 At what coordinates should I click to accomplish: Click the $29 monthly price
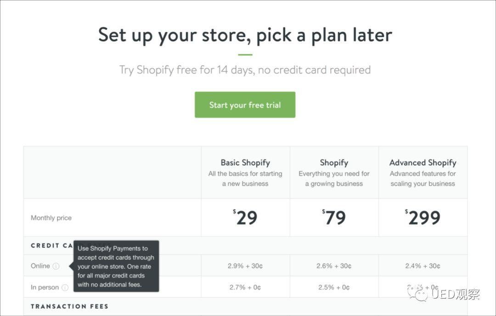[x=245, y=217]
